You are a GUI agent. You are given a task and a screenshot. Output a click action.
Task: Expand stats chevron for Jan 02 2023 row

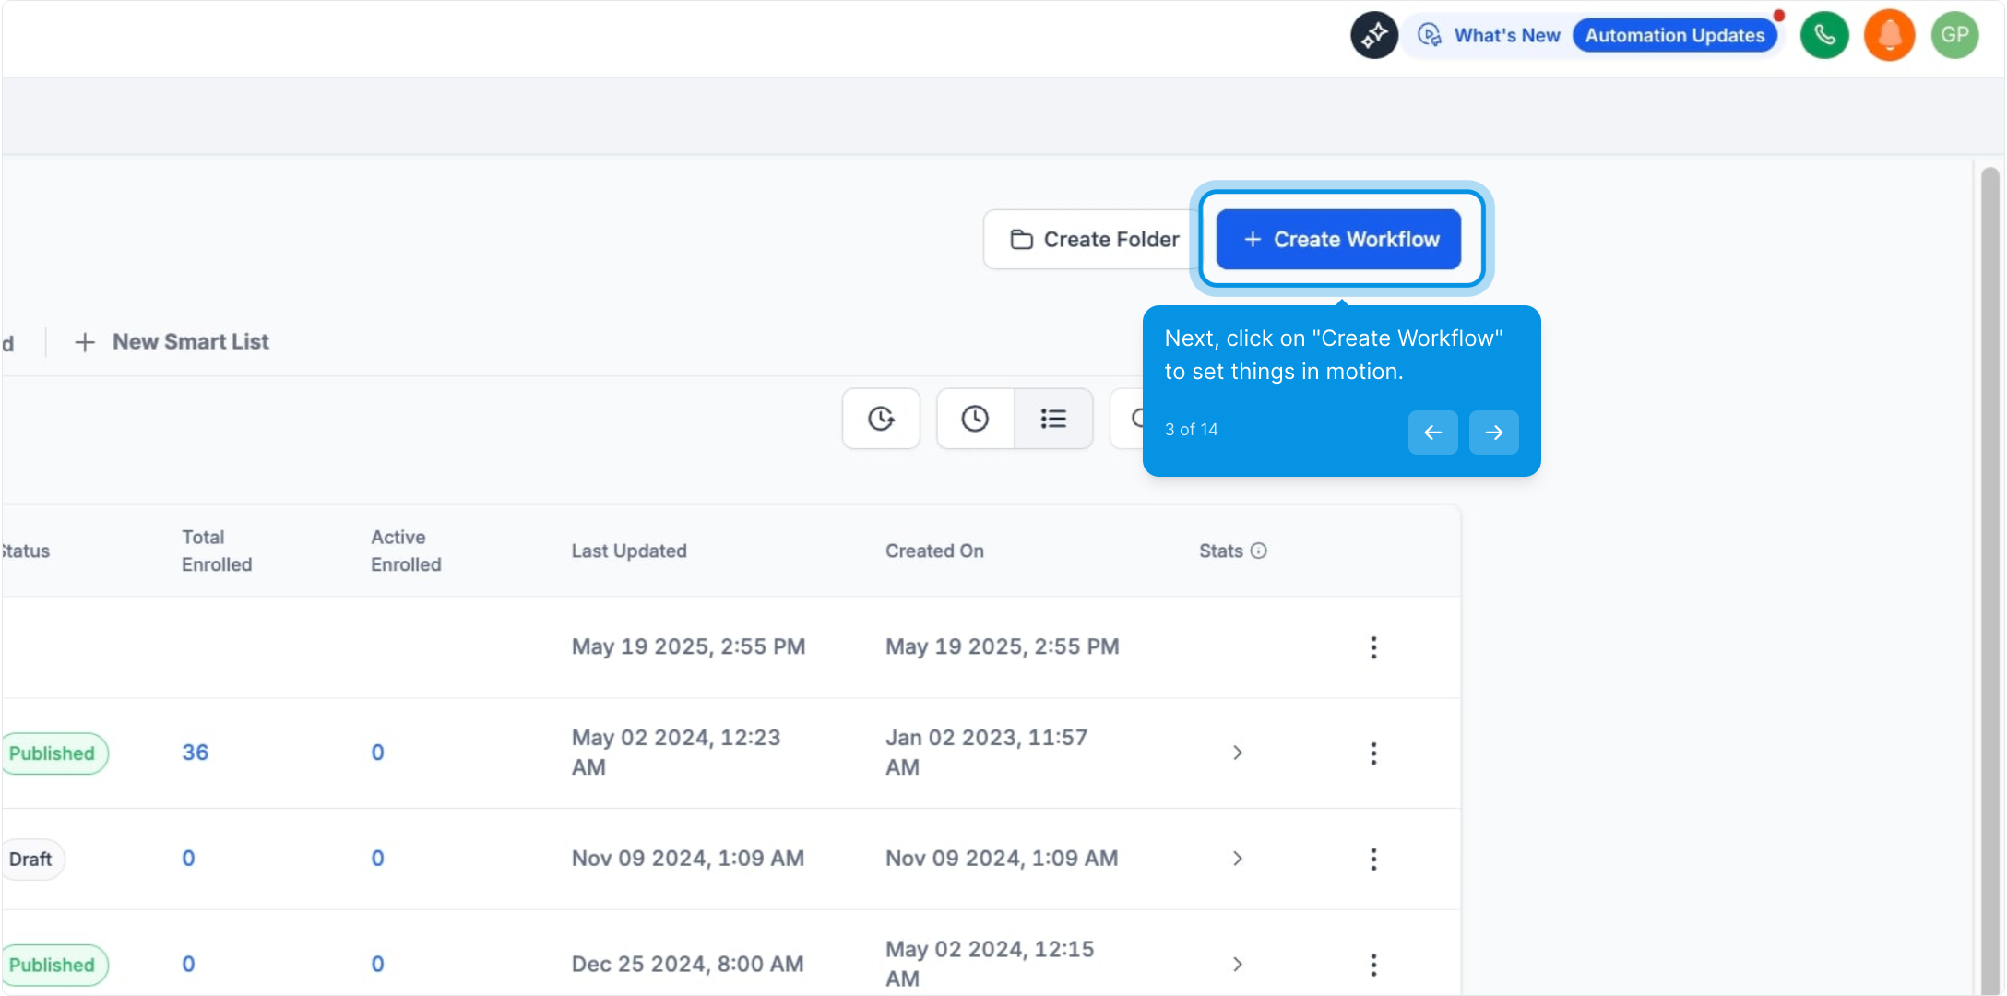[1238, 753]
